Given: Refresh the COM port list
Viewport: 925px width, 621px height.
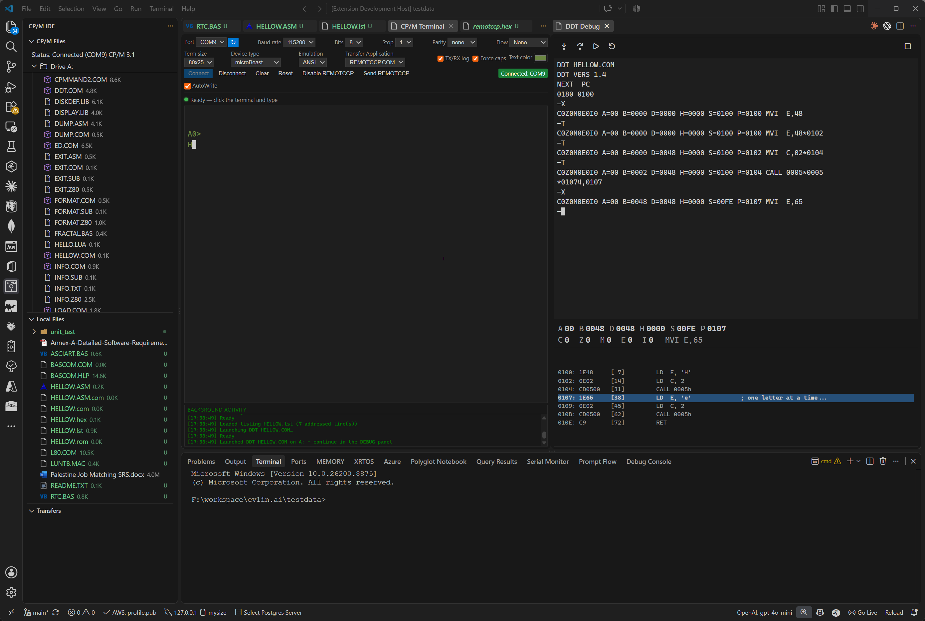Looking at the screenshot, I should point(234,42).
